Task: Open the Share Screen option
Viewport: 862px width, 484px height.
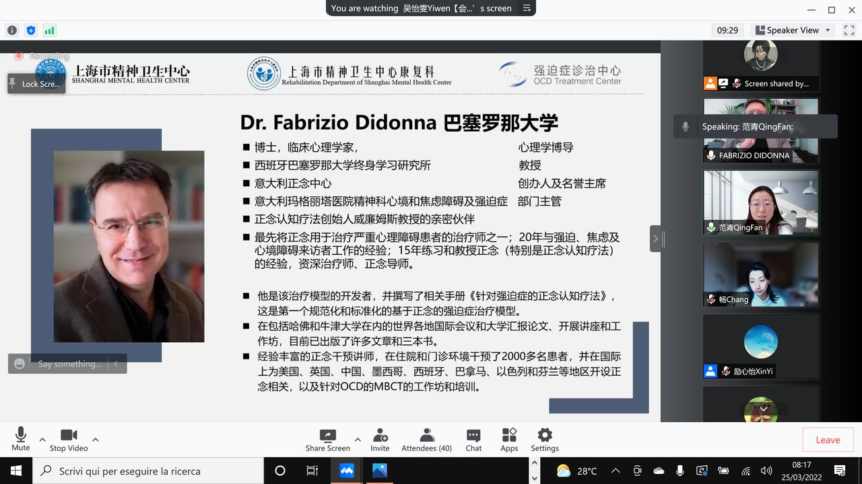Action: [x=327, y=440]
